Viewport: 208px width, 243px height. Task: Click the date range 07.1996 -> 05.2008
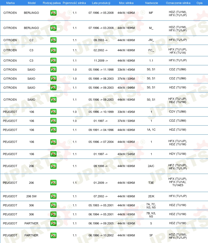click(101, 13)
